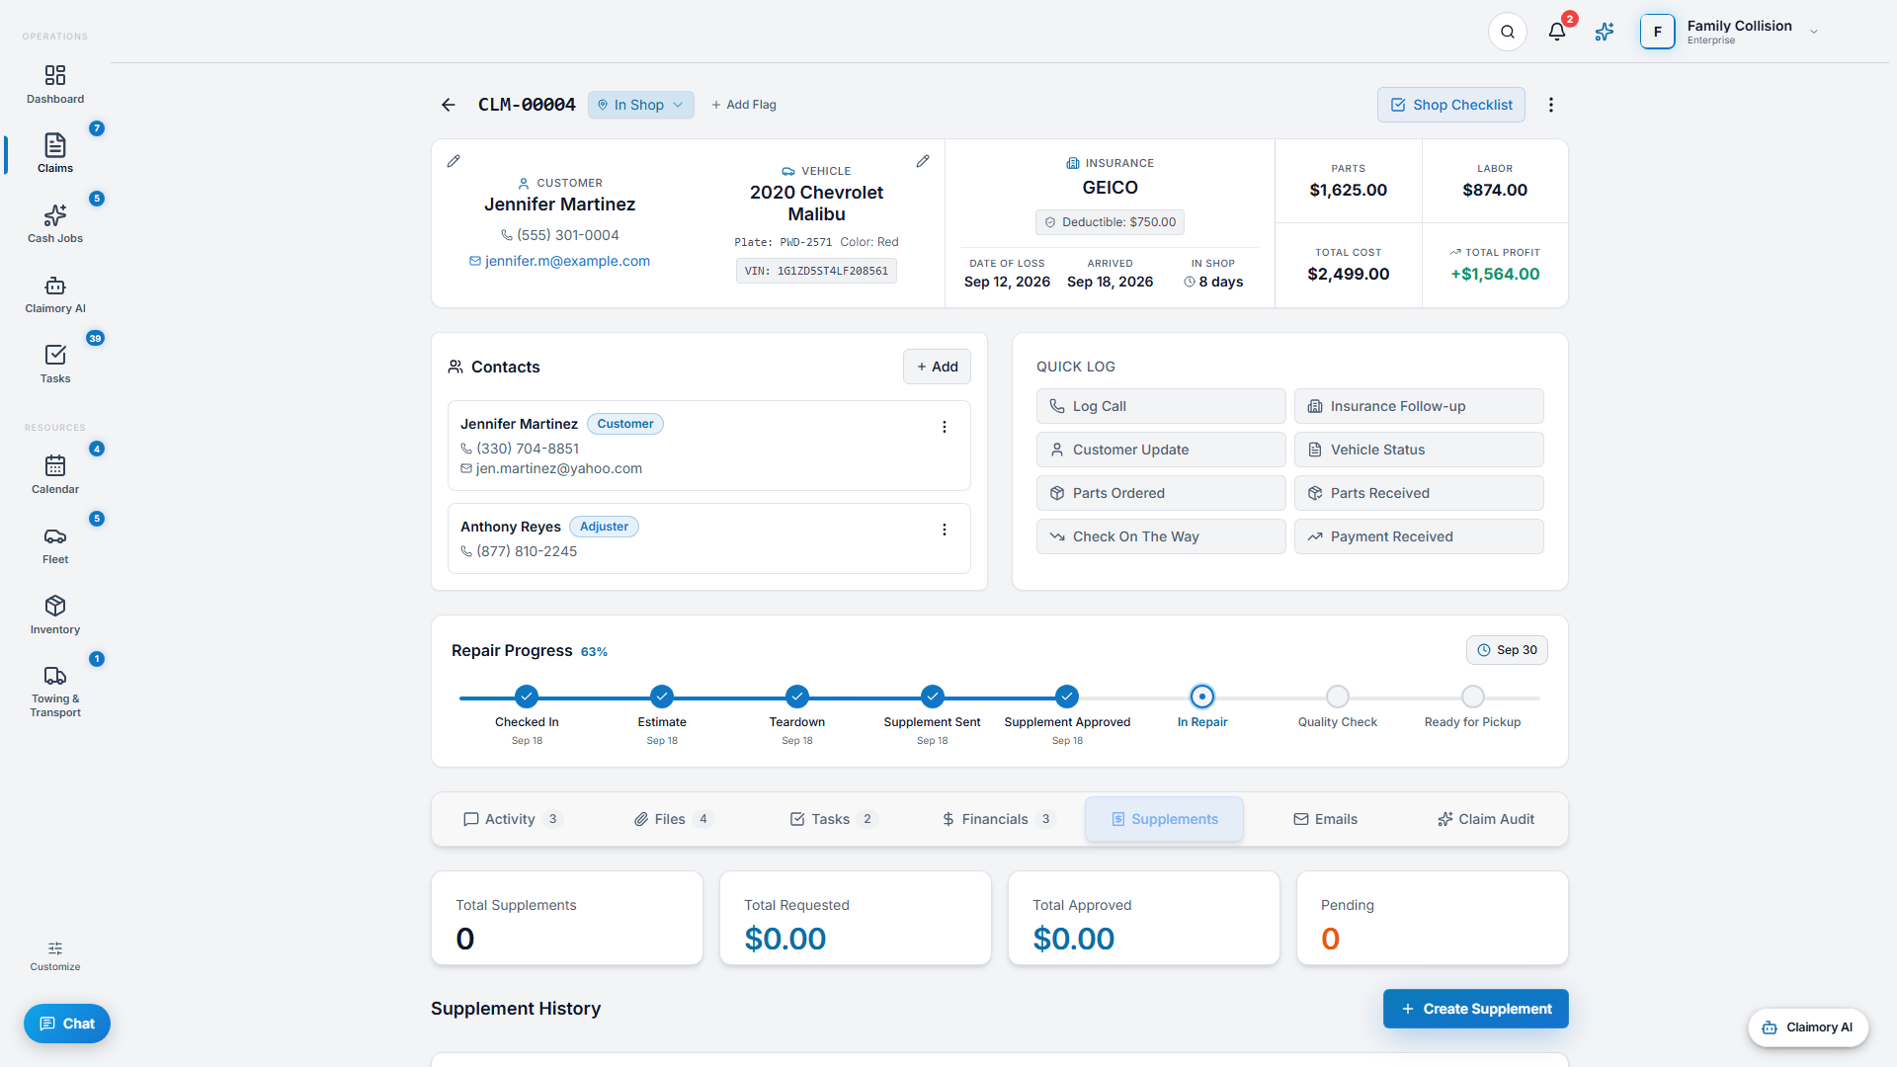
Task: Select Checked In progress step
Action: pos(527,697)
